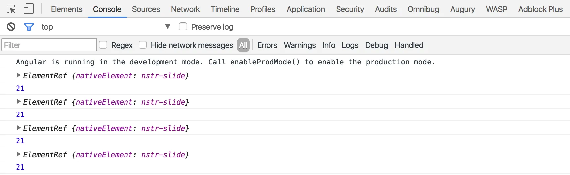The width and height of the screenshot is (570, 175).
Task: Expand the second ElementRef object arrow
Action: (18, 102)
